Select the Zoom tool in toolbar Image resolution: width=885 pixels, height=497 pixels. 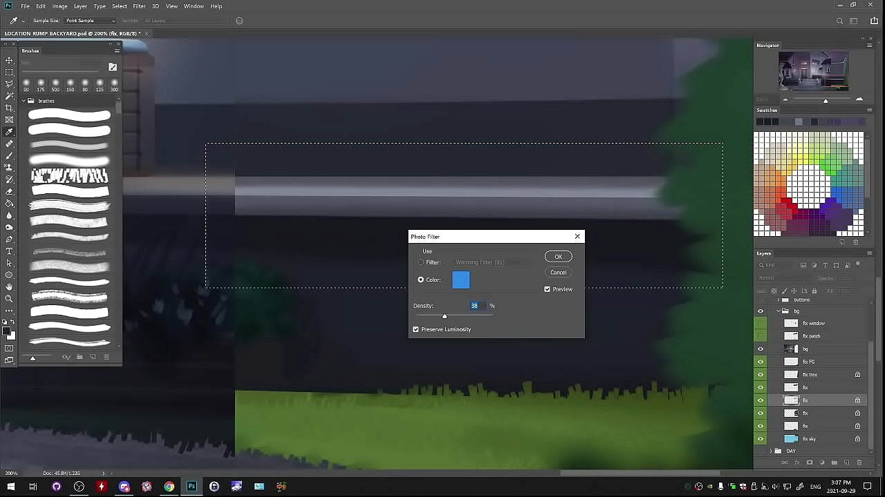pyautogui.click(x=9, y=299)
